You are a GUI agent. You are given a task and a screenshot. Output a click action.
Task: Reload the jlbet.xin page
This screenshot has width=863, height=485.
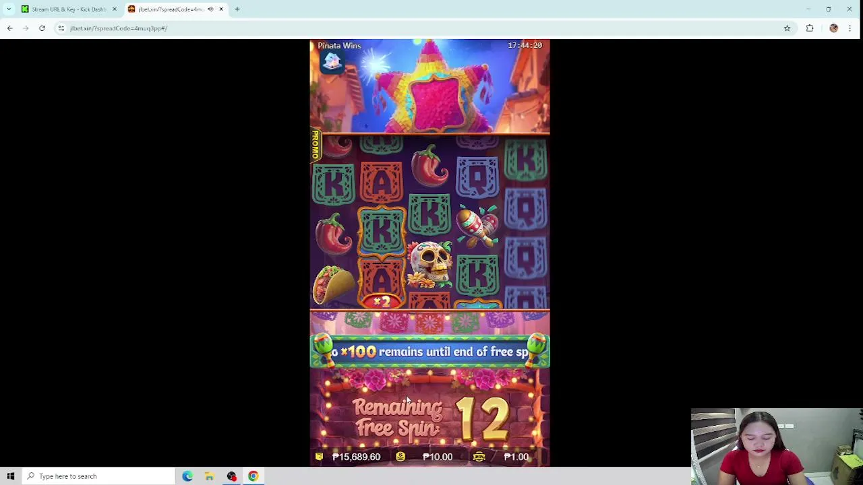pyautogui.click(x=42, y=28)
